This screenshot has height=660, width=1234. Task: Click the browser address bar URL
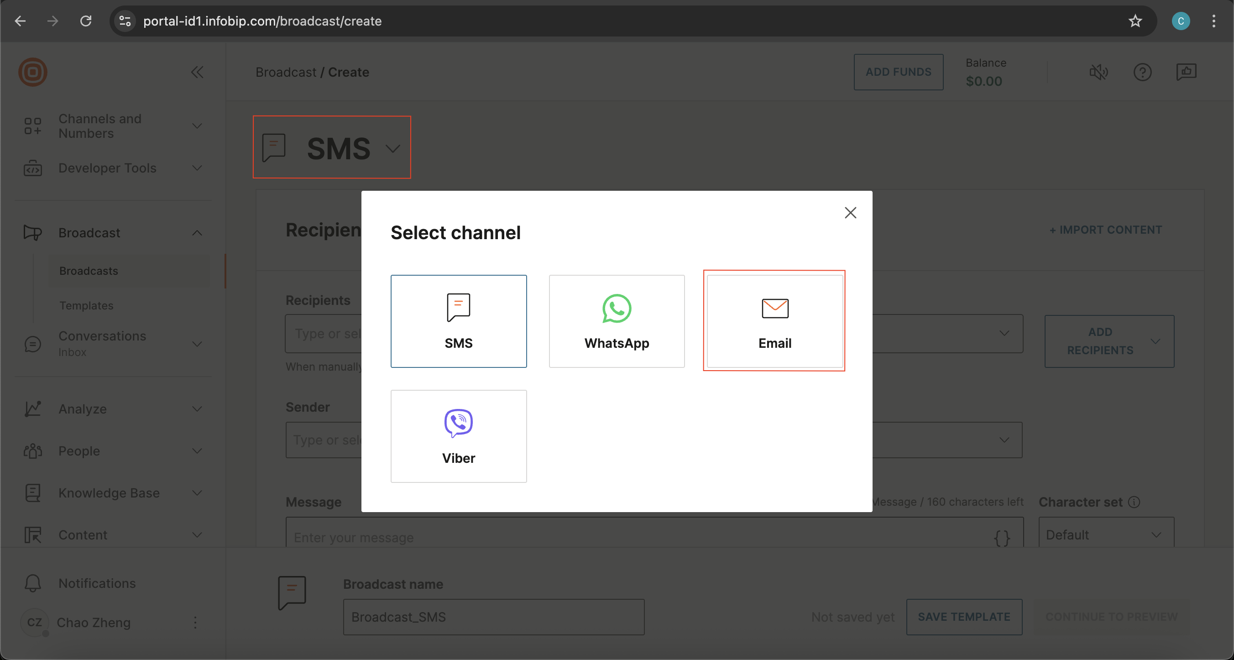[262, 21]
